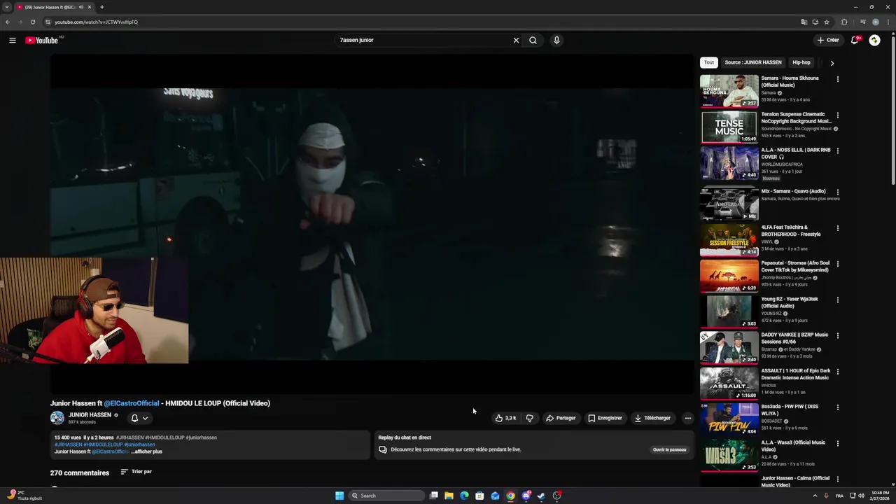This screenshot has height=504, width=896.
Task: Open the Young RZ - Yeser Wja3tek title
Action: 790,302
